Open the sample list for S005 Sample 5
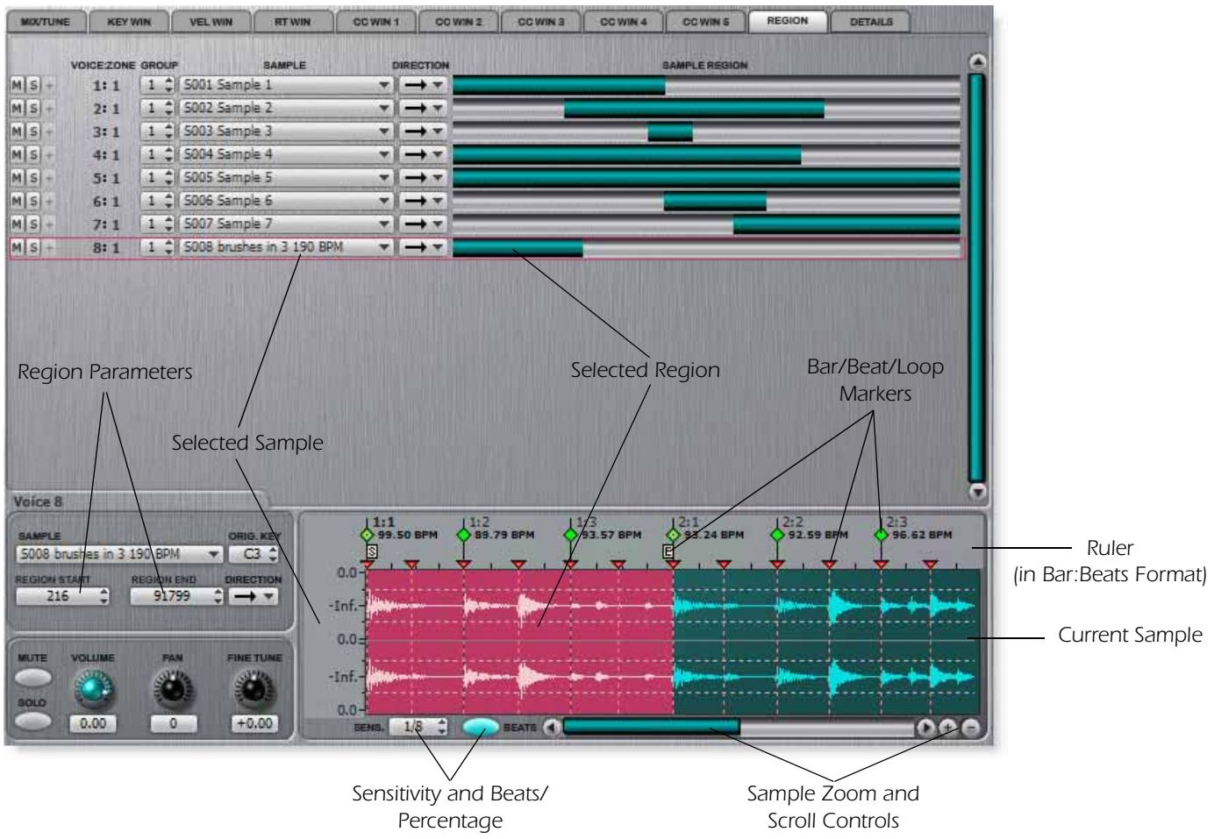Image resolution: width=1214 pixels, height=839 pixels. tap(386, 179)
